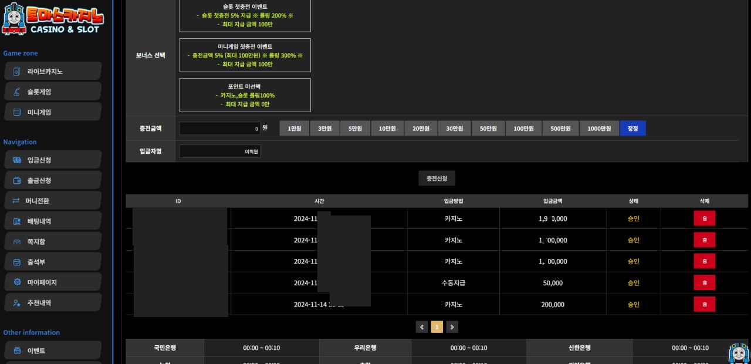This screenshot has height=364, width=751.
Task: Go to previous page arrow
Action: [422, 327]
